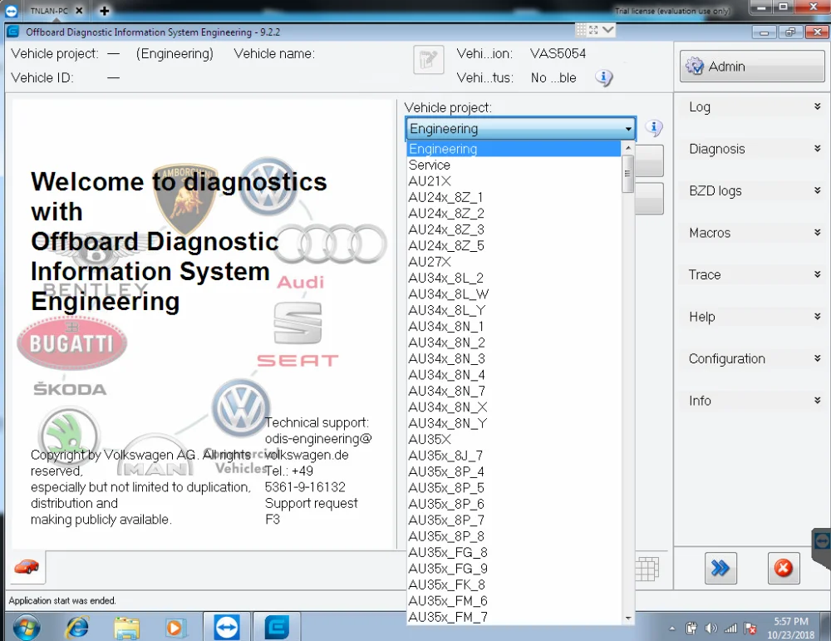Open the Vehicle project combo box
The height and width of the screenshot is (641, 831).
521,128
